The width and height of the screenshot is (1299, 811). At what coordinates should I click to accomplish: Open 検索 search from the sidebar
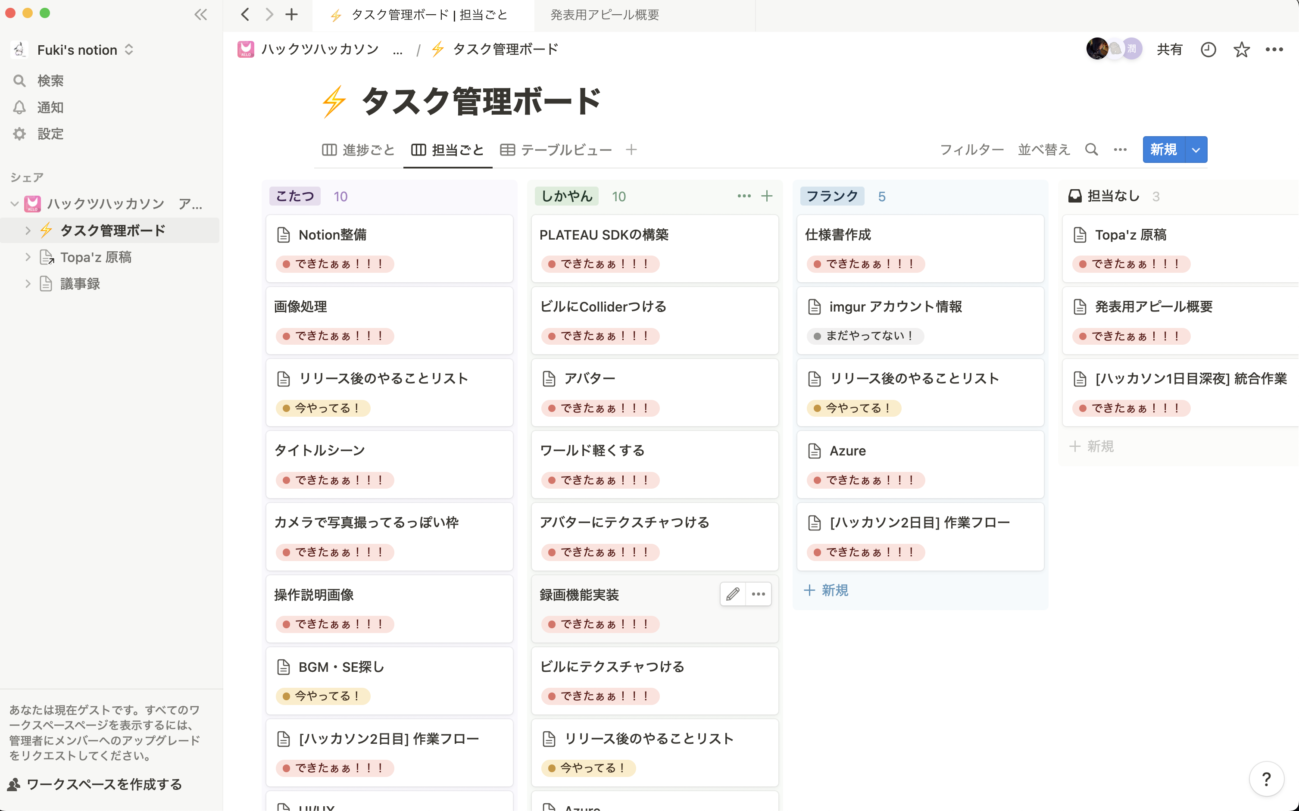point(50,81)
